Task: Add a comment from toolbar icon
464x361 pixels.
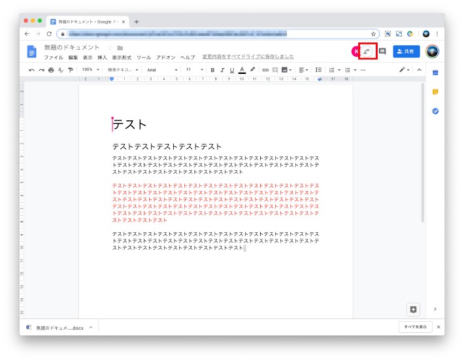Action: tap(275, 70)
